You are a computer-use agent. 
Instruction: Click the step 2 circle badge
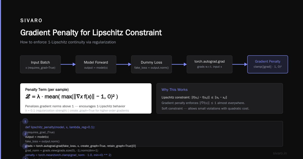[25, 134]
